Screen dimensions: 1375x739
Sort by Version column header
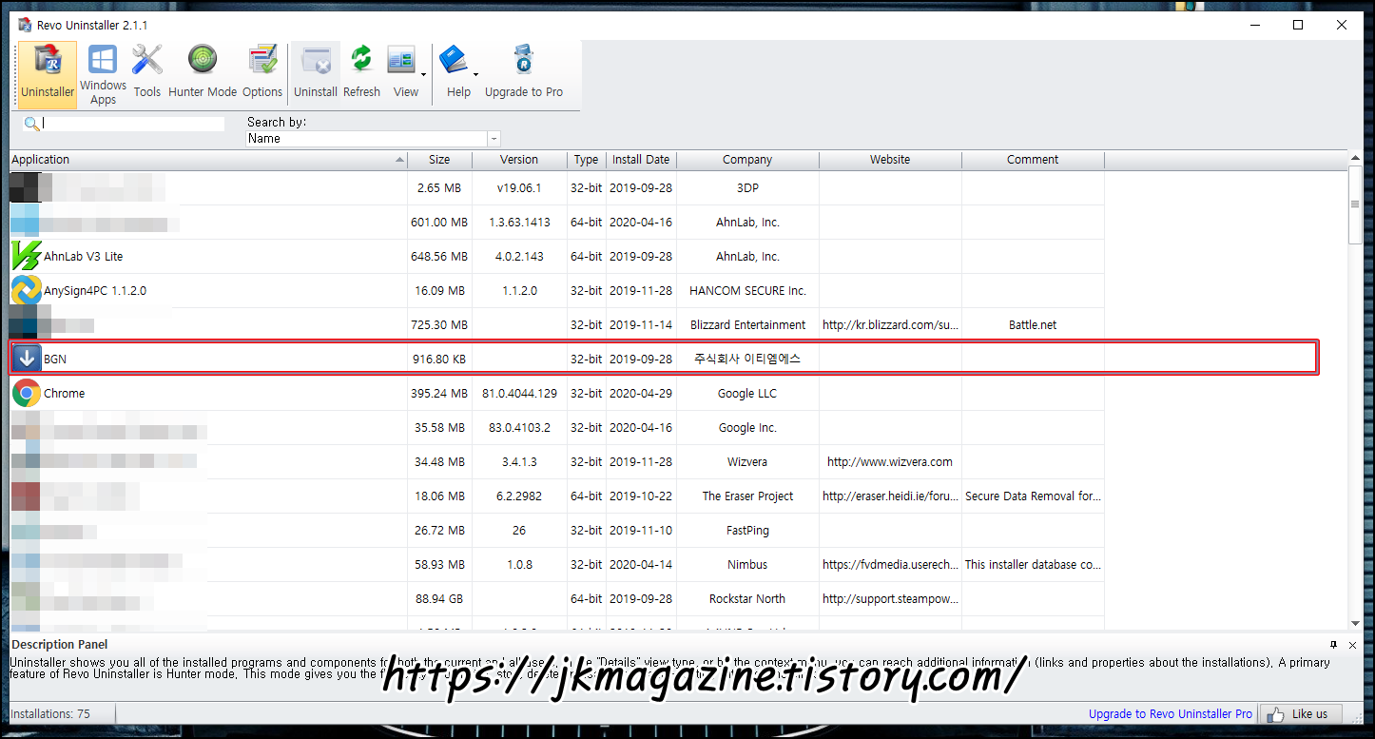pyautogui.click(x=519, y=160)
